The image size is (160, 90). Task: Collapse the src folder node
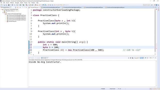point(3,12)
